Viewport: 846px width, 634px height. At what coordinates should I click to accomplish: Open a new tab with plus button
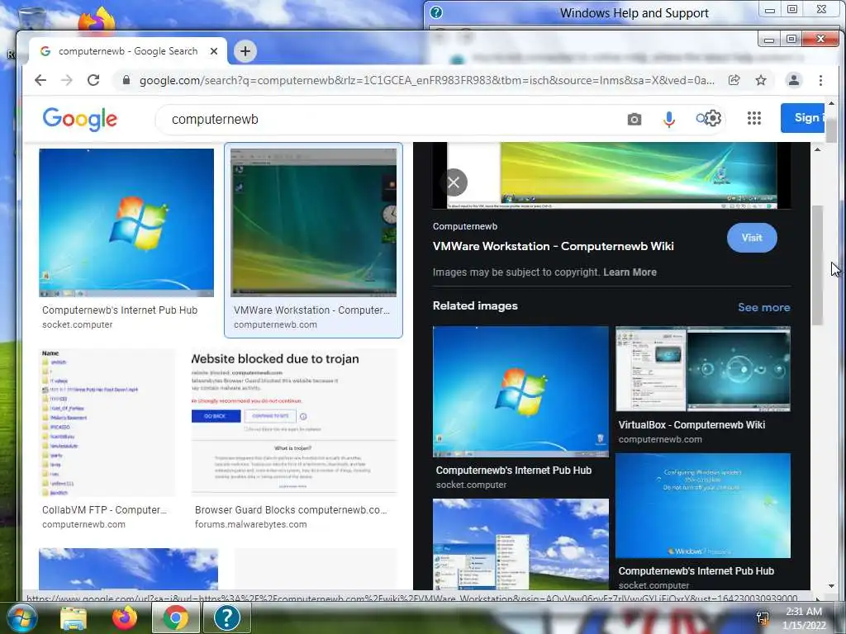tap(245, 51)
